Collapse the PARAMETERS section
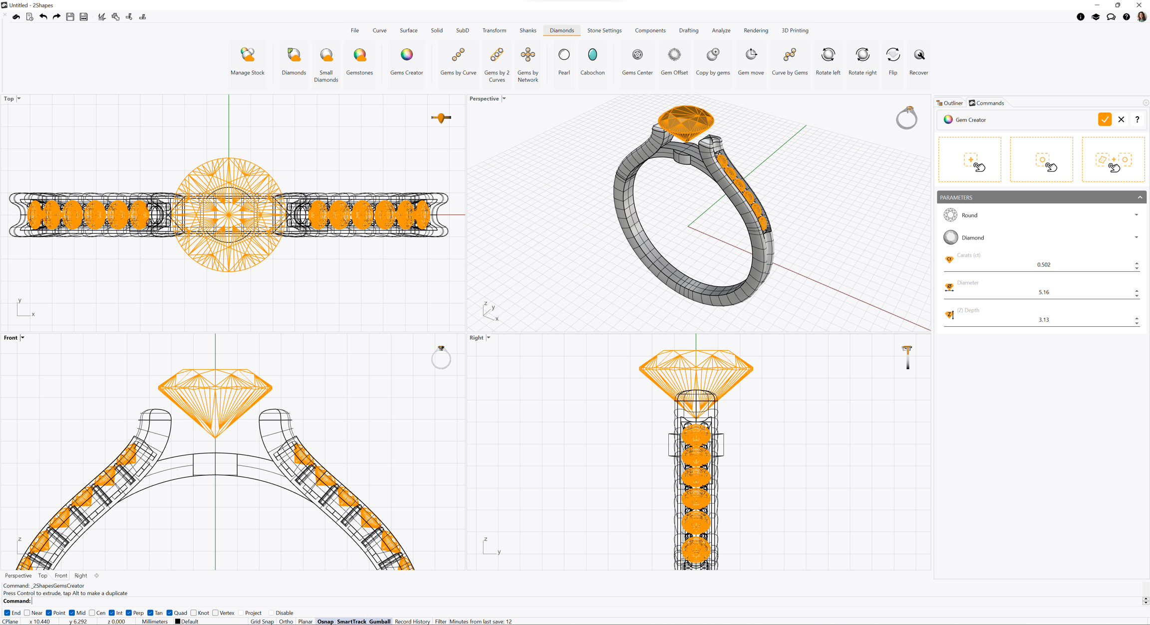1150x625 pixels. [x=1140, y=198]
